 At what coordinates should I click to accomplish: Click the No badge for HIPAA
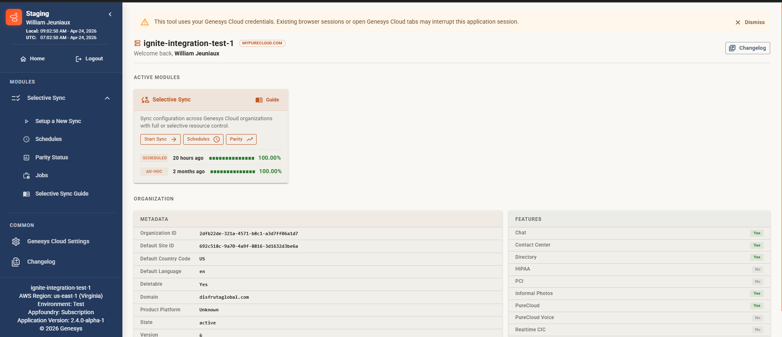(x=758, y=269)
